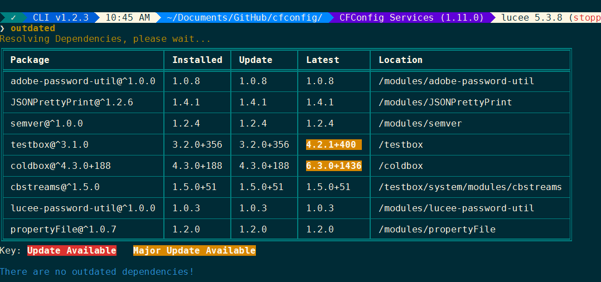Click the lucee 5.3.8 server segment
The height and width of the screenshot is (282, 601).
549,17
